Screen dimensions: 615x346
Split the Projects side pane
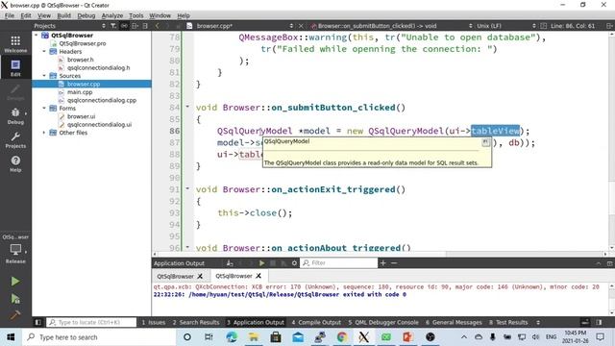pyautogui.click(x=135, y=26)
